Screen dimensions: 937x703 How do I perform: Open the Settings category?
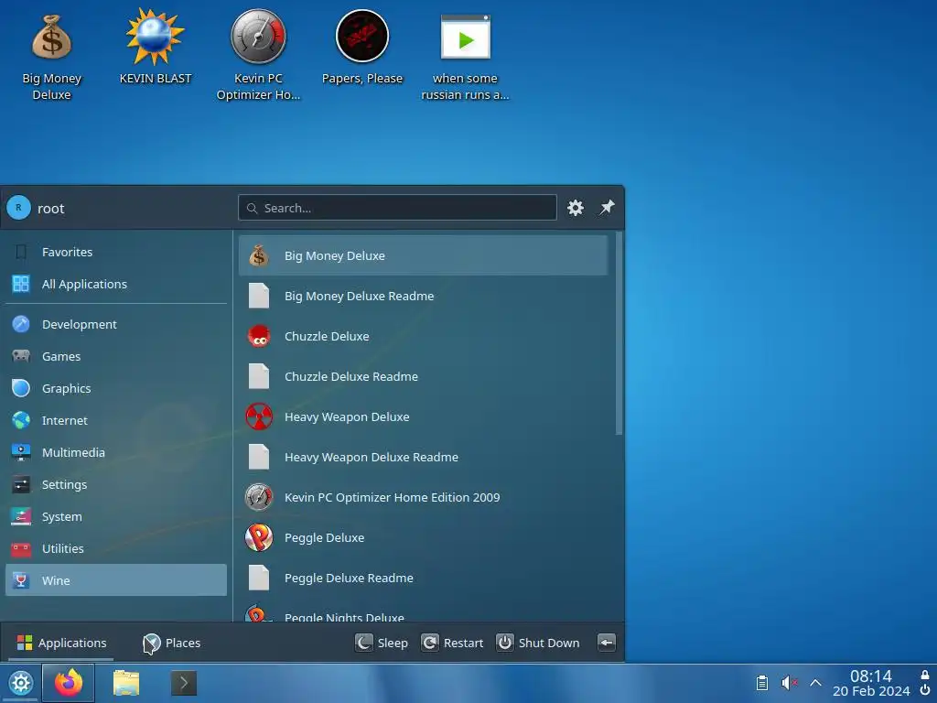116,484
